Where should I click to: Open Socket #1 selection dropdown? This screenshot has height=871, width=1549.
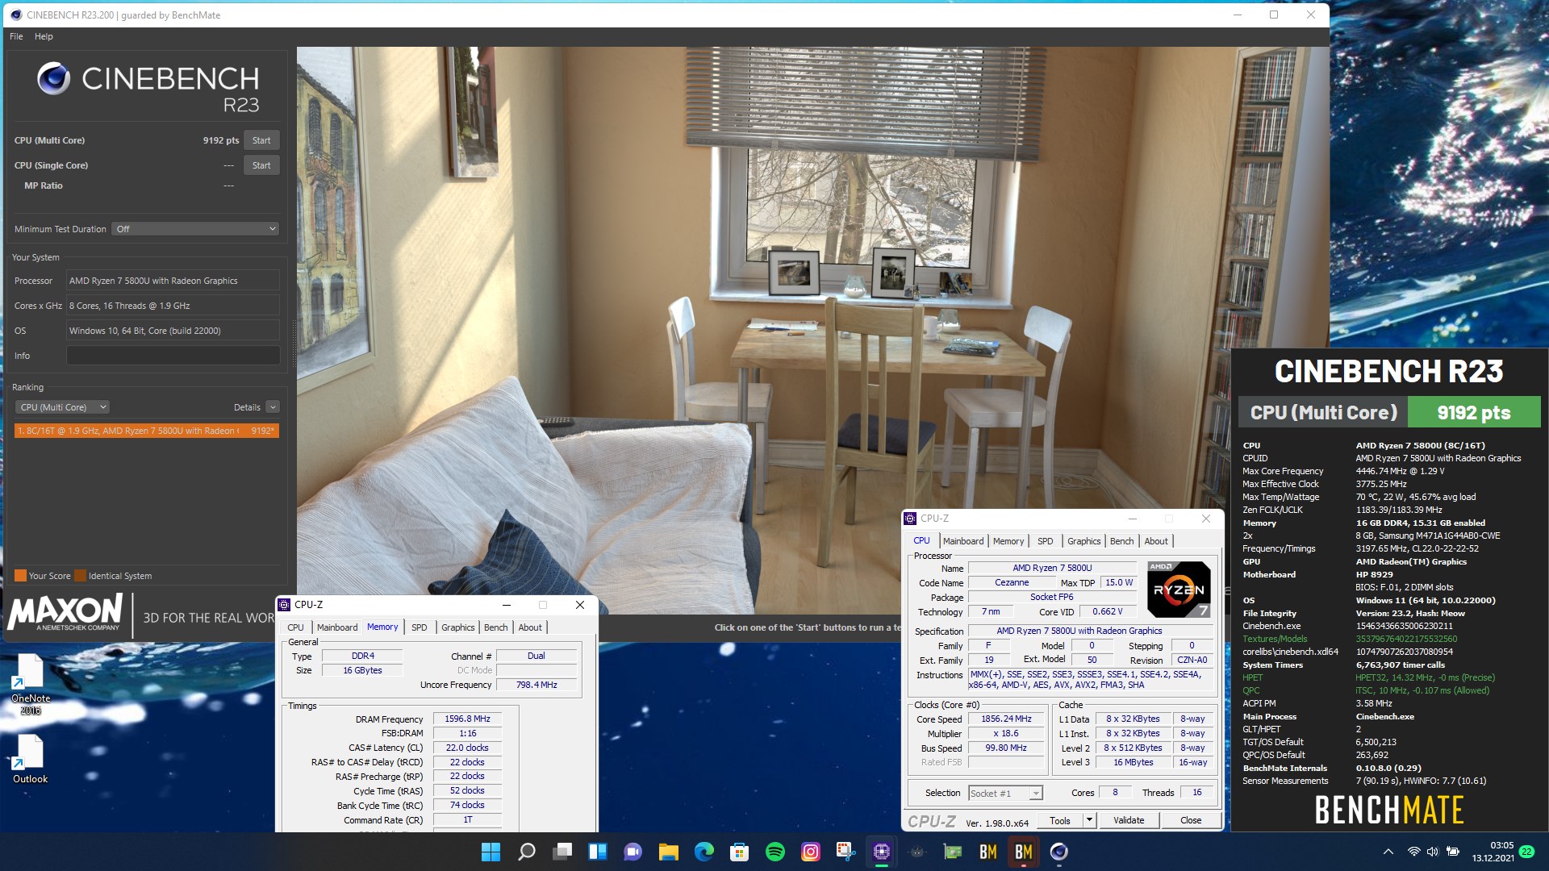(x=1005, y=794)
